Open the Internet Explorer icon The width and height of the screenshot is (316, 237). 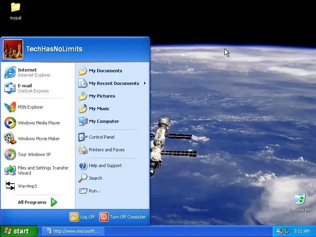click(x=10, y=72)
